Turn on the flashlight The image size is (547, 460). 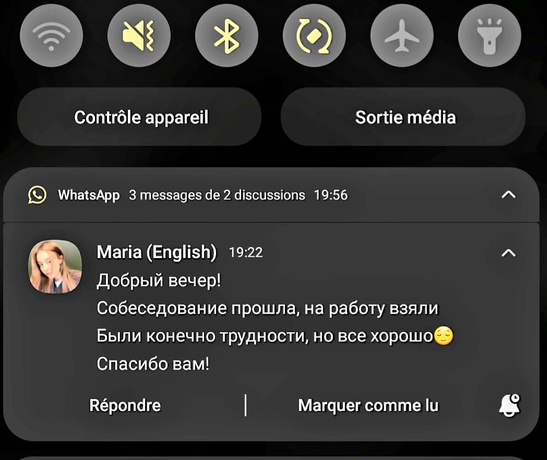[490, 36]
